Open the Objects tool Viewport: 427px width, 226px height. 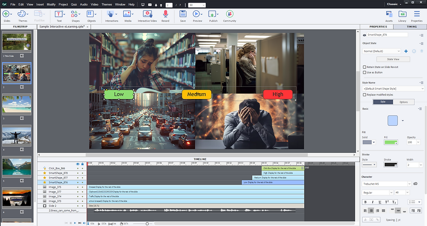pyautogui.click(x=90, y=14)
